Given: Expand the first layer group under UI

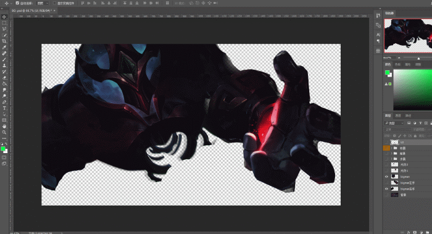Looking at the screenshot, I should point(391,148).
